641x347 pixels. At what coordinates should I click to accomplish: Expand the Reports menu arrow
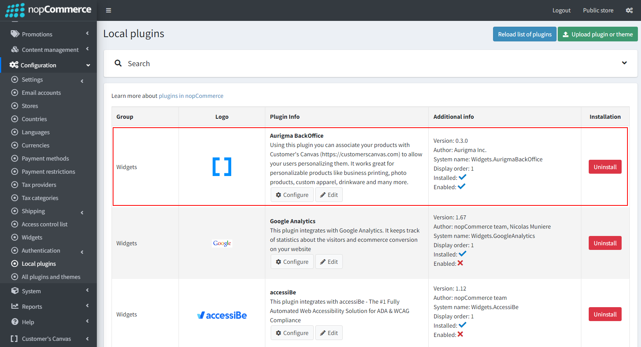pos(88,306)
